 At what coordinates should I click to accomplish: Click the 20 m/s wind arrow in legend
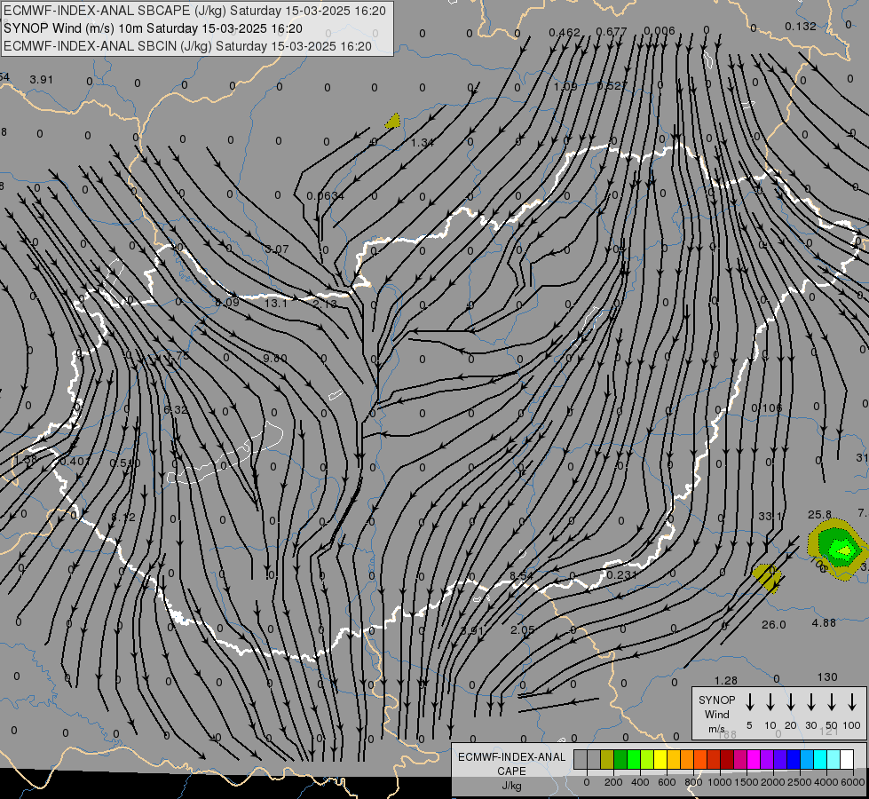791,702
